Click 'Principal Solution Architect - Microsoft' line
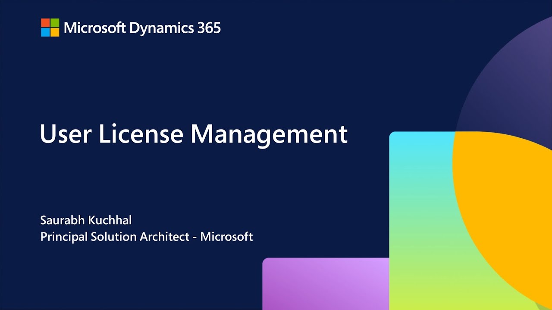 (x=147, y=237)
